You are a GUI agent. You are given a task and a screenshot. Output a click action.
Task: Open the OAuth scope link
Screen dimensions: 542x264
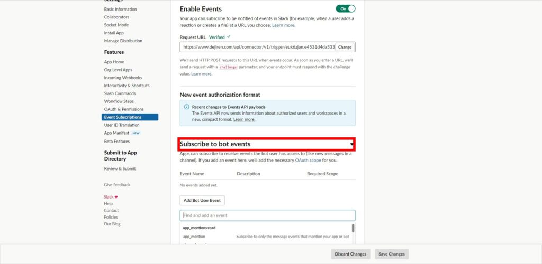coord(308,161)
